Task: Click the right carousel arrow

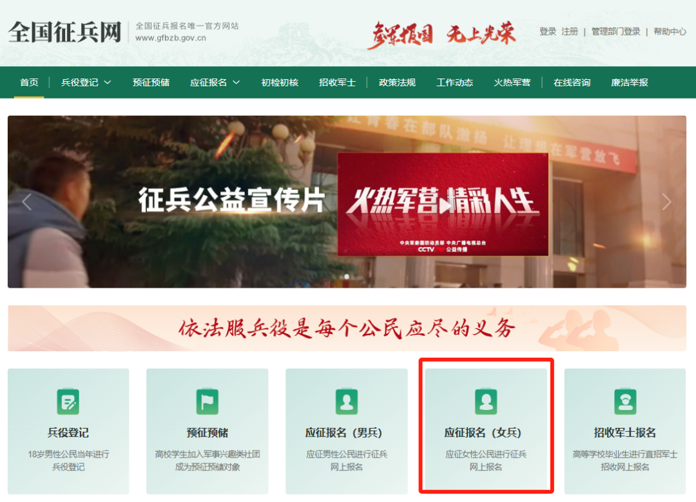Action: click(668, 201)
